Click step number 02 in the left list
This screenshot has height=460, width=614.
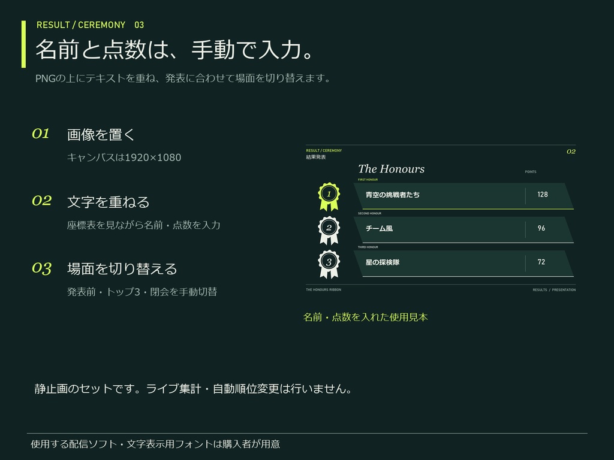(x=42, y=201)
